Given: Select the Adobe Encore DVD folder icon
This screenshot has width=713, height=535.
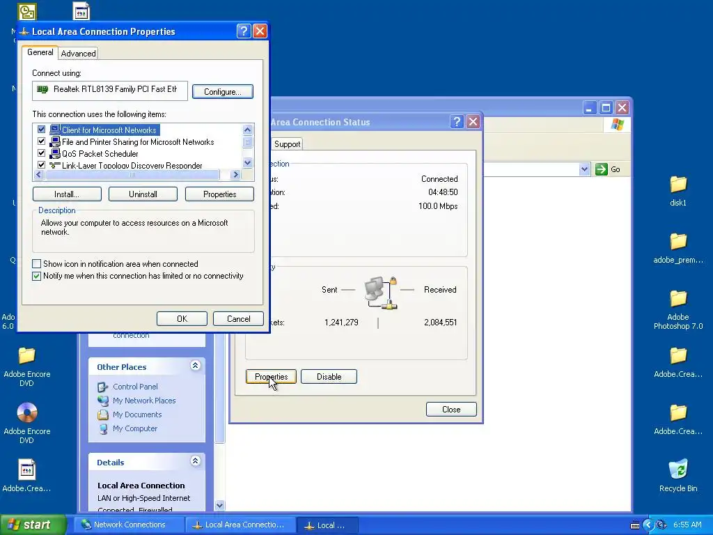Looking at the screenshot, I should (x=27, y=356).
